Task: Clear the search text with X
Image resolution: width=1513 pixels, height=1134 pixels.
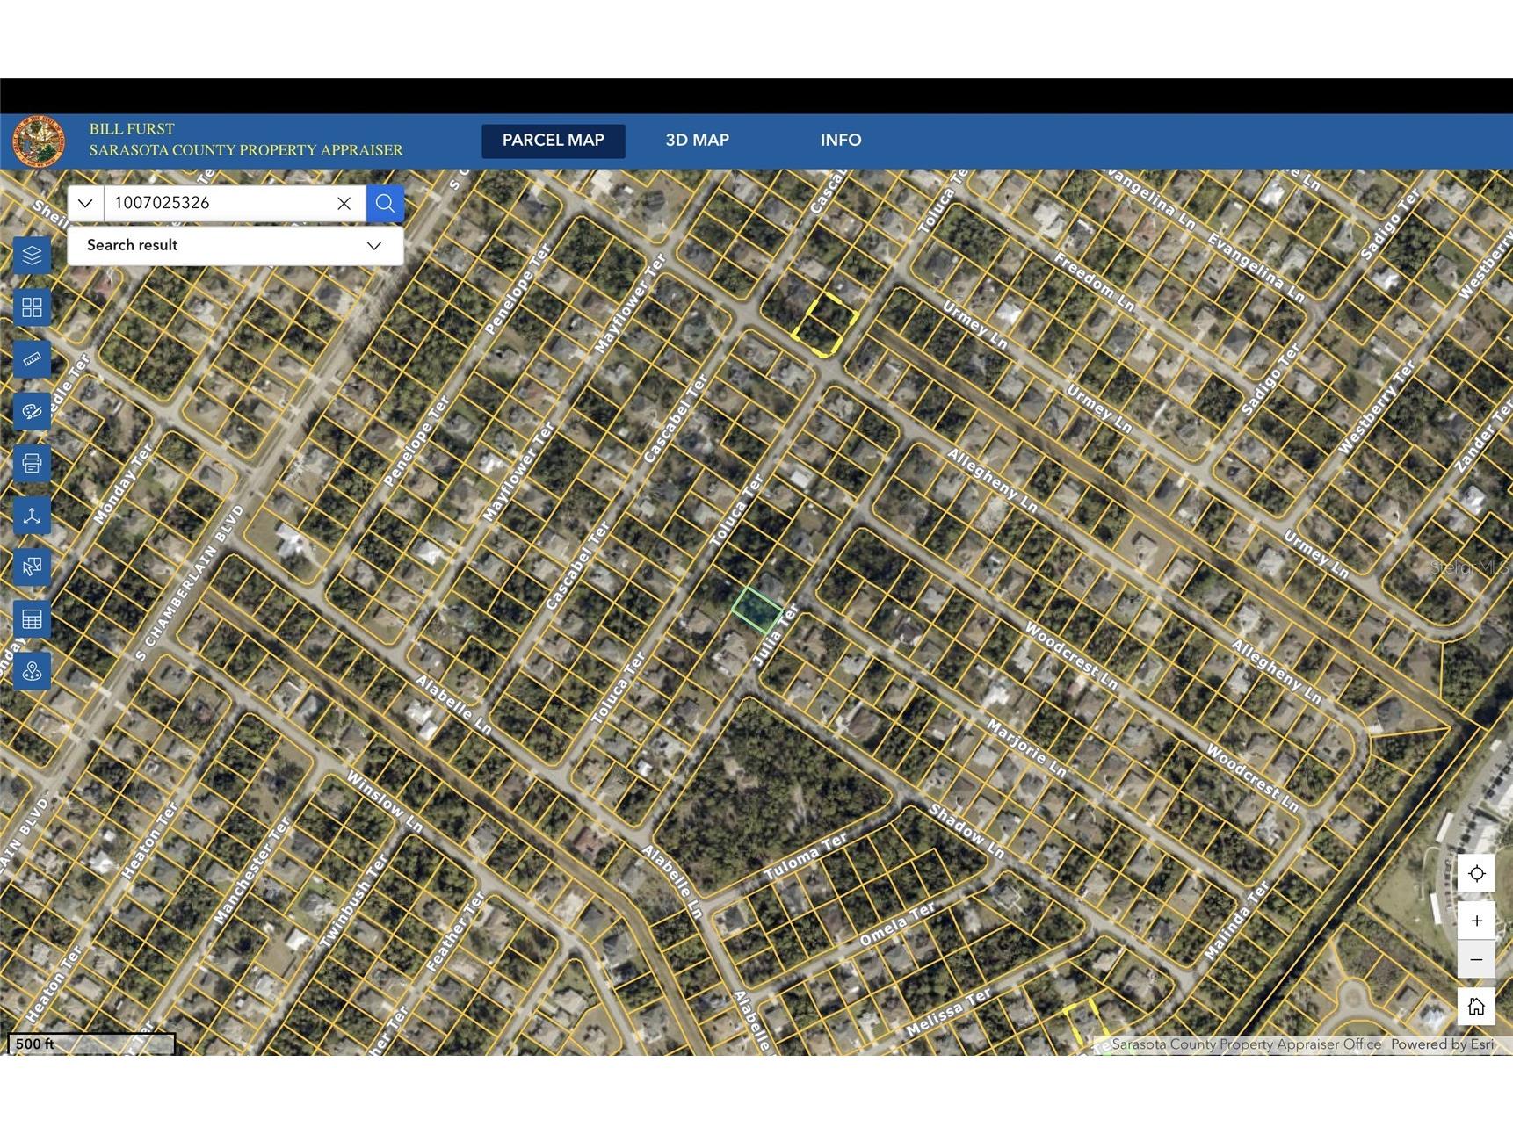Action: [x=344, y=203]
